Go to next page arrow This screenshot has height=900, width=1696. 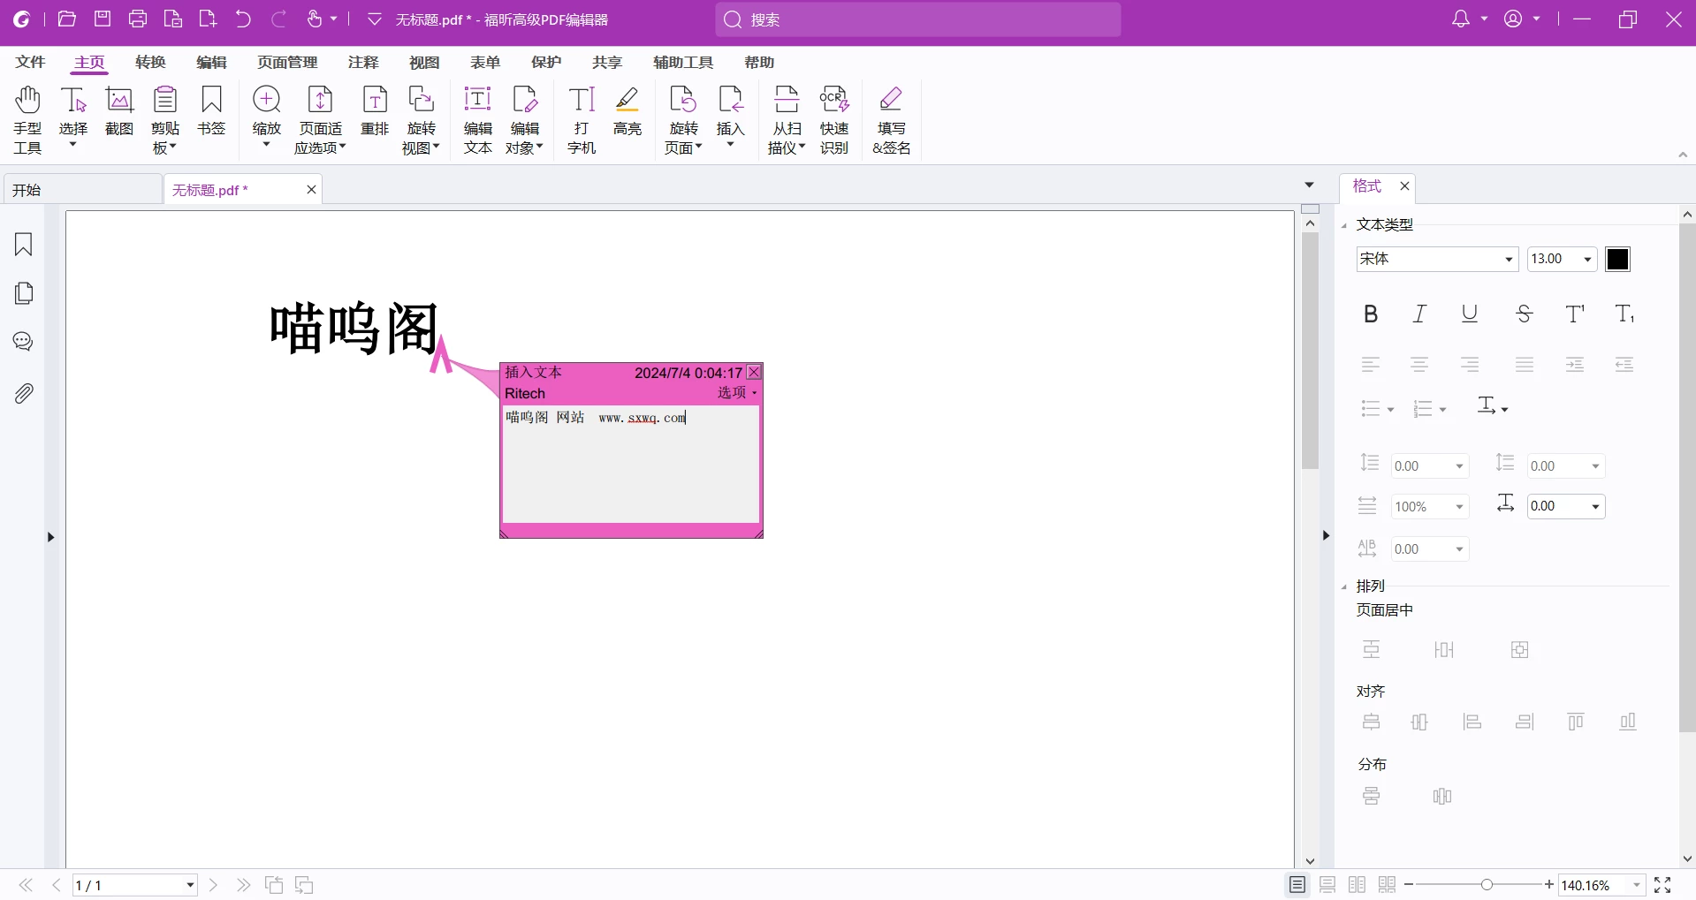click(x=213, y=885)
